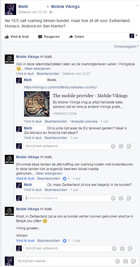This screenshot has height=267, width=140.
Task: Click Reageren on the main post
Action: tap(49, 37)
